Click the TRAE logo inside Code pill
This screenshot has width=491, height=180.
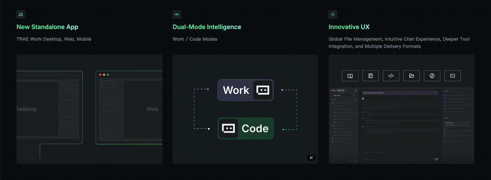point(228,128)
